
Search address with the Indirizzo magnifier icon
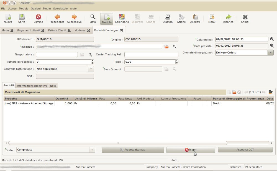(175, 47)
